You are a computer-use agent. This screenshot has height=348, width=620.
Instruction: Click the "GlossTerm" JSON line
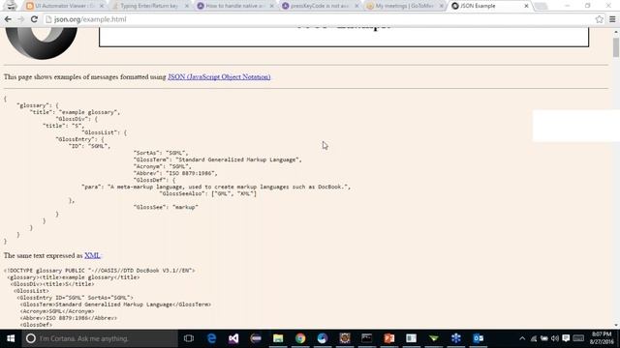click(217, 159)
